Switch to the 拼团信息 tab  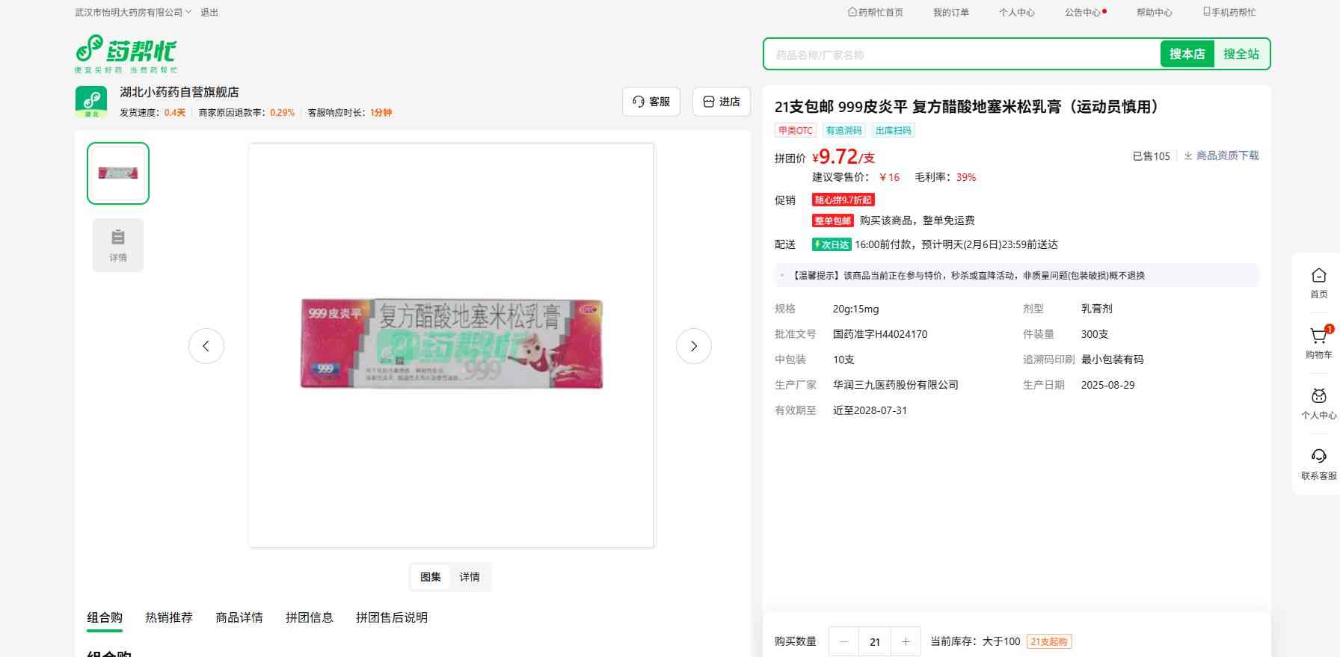309,617
